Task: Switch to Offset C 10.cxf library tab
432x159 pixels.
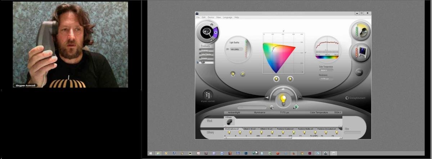Action: 249,129
